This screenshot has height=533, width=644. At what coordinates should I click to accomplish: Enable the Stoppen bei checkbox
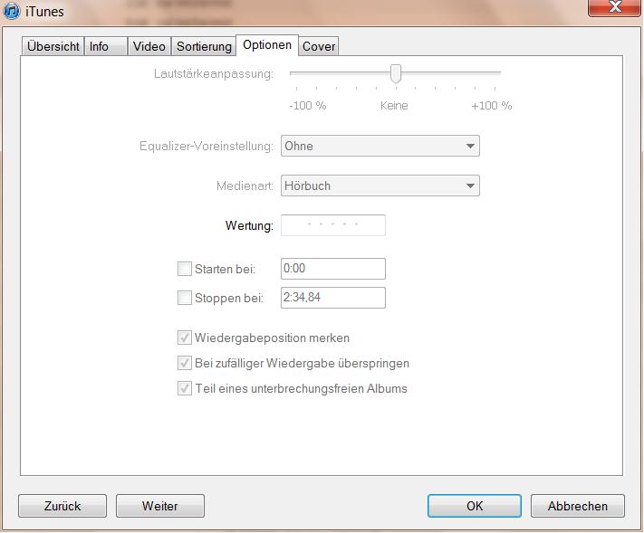185,298
